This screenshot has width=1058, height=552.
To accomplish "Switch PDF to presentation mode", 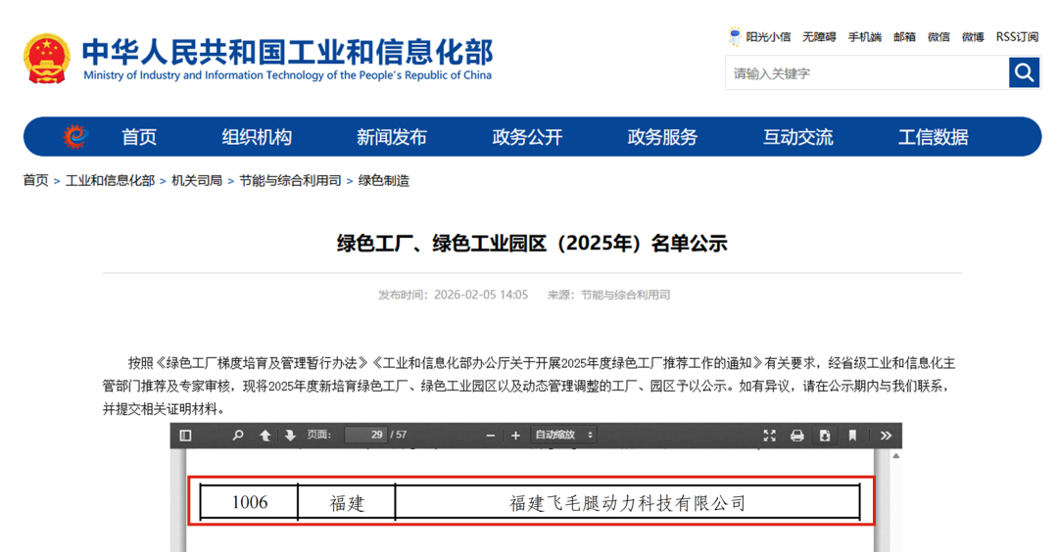I will coord(769,436).
